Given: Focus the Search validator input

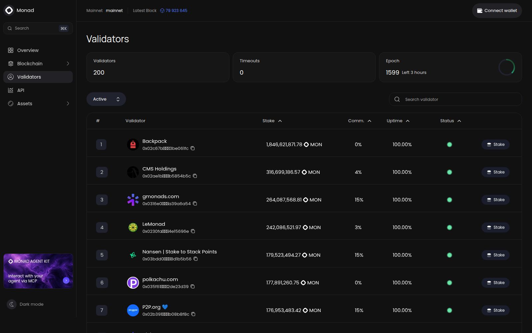Looking at the screenshot, I should [x=455, y=99].
